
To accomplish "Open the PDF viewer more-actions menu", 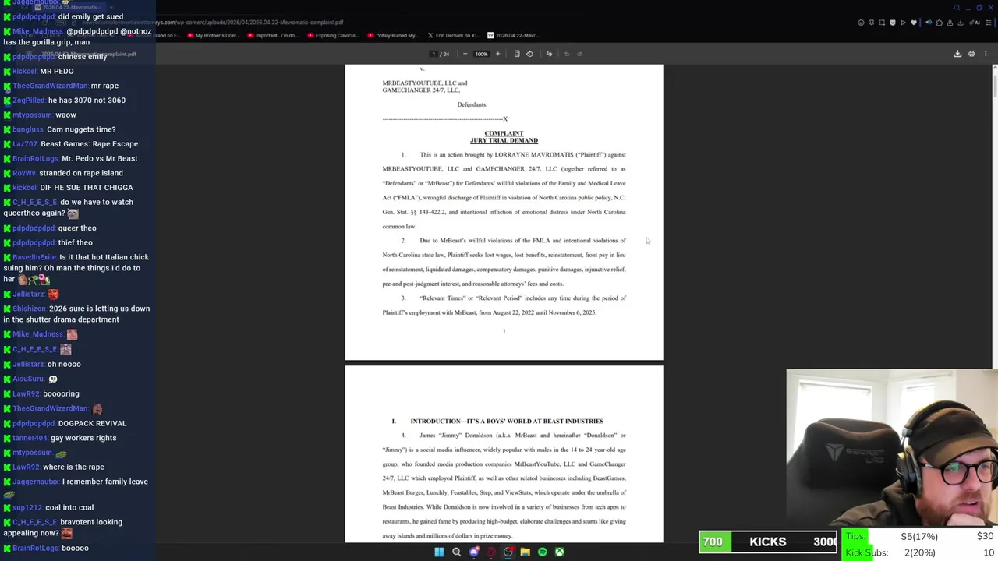I will point(986,54).
